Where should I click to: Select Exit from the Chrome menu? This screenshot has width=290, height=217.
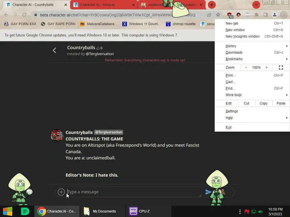(252, 127)
